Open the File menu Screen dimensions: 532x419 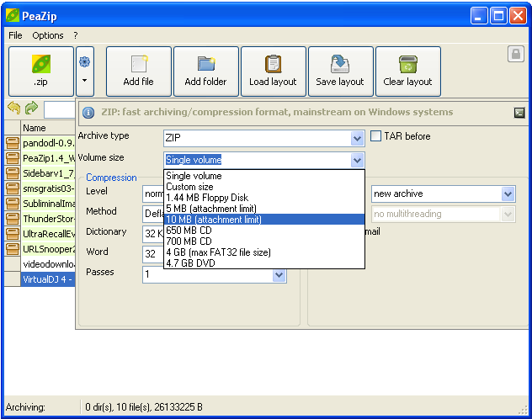pos(15,35)
